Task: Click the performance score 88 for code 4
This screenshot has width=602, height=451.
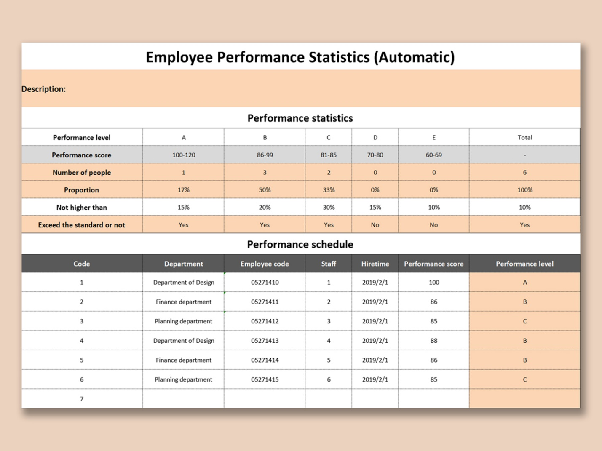Action: point(433,340)
